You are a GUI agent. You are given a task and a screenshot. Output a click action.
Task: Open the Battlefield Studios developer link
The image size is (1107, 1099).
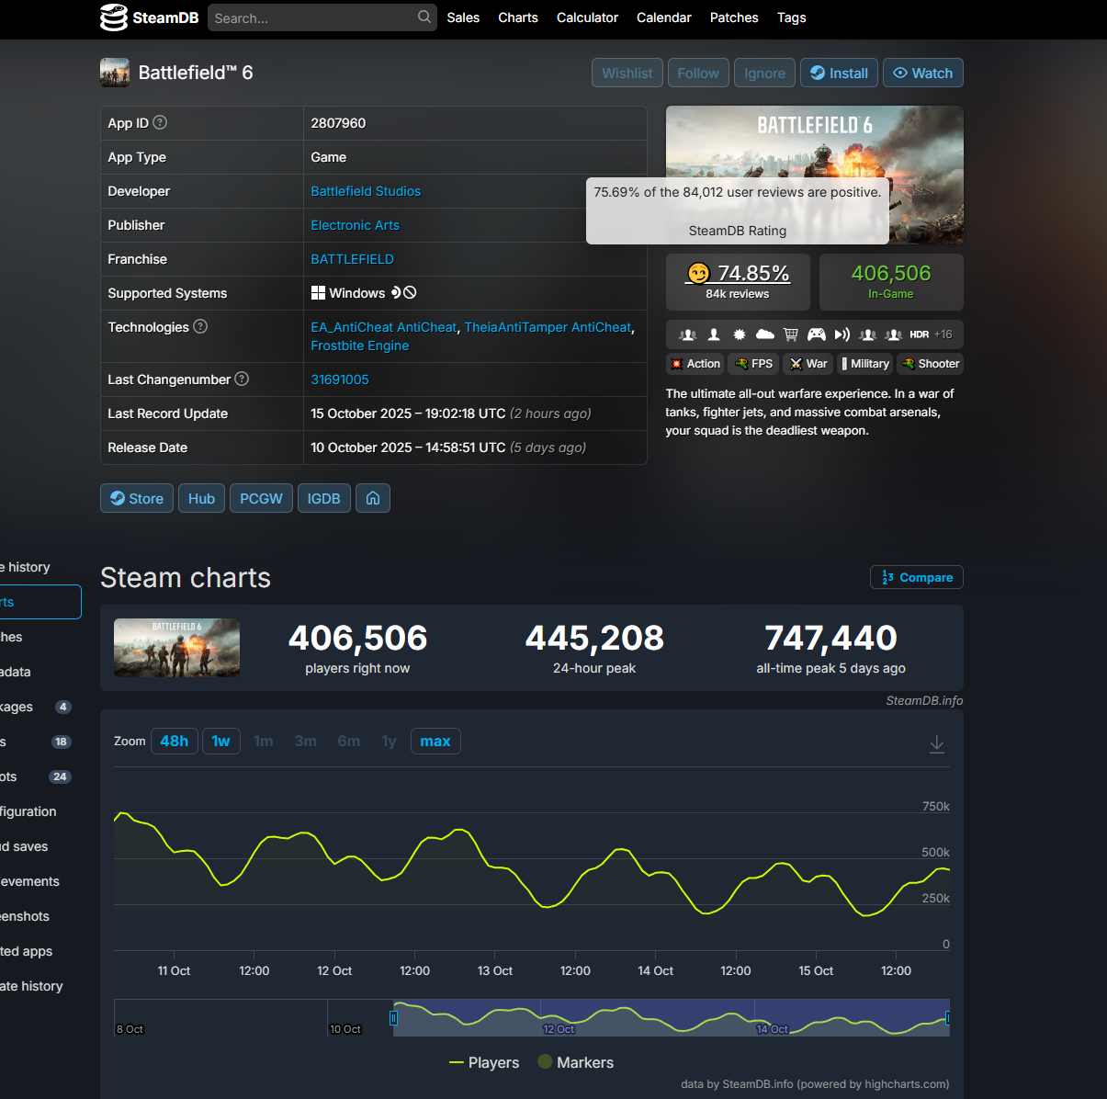point(366,191)
